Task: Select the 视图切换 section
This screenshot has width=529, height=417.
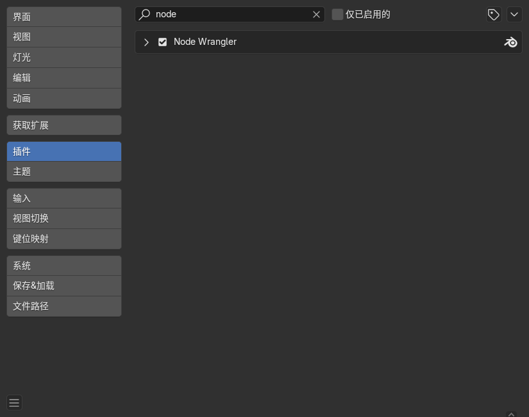Action: pos(64,218)
